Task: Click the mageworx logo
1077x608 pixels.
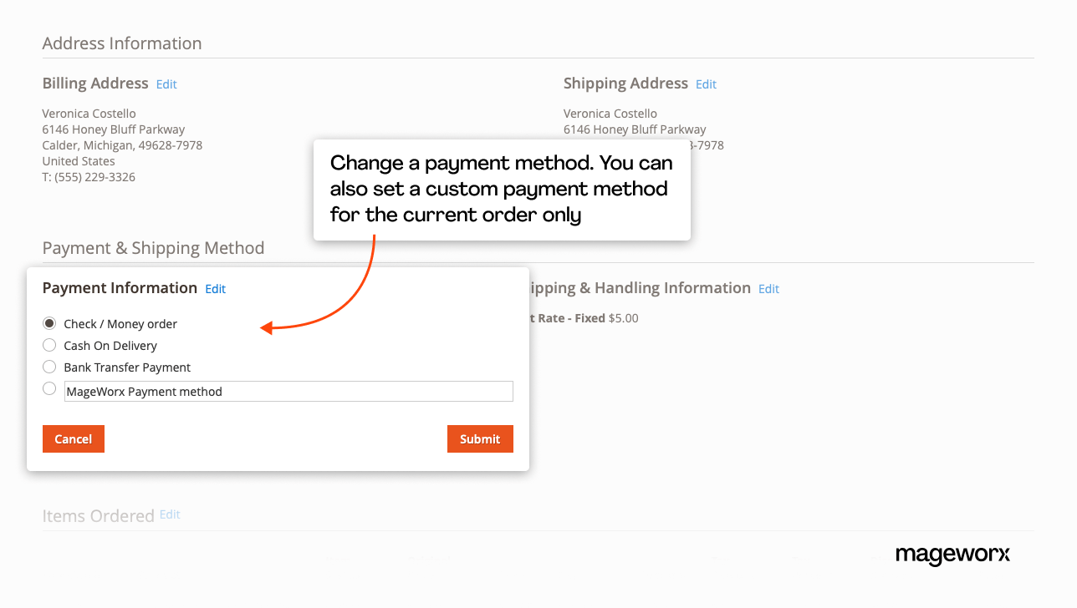Action: [x=952, y=555]
